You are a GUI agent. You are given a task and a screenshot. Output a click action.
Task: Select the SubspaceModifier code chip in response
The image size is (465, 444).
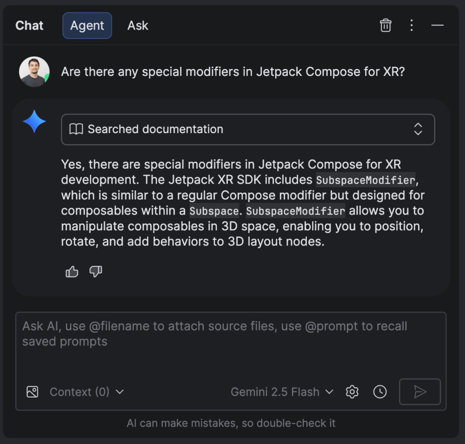tap(365, 180)
